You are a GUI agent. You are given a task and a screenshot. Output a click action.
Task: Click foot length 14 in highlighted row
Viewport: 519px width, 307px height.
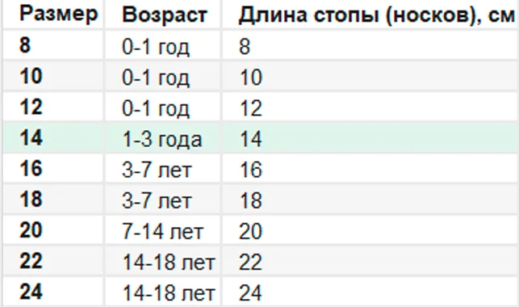click(250, 139)
